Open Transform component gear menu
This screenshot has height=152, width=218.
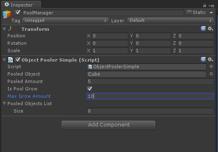(x=210, y=29)
